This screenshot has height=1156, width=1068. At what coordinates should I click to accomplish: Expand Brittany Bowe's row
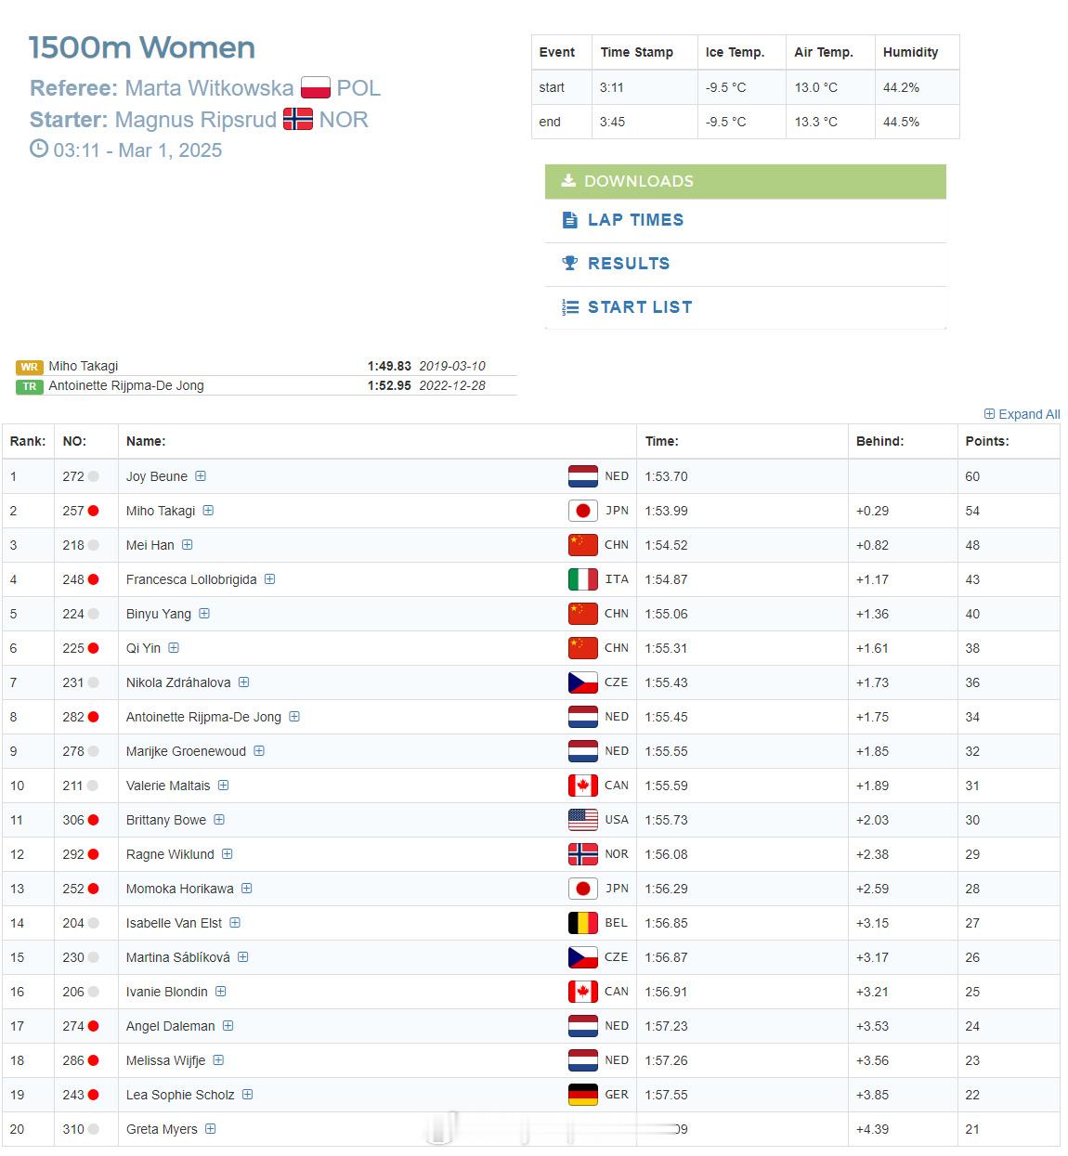click(219, 820)
